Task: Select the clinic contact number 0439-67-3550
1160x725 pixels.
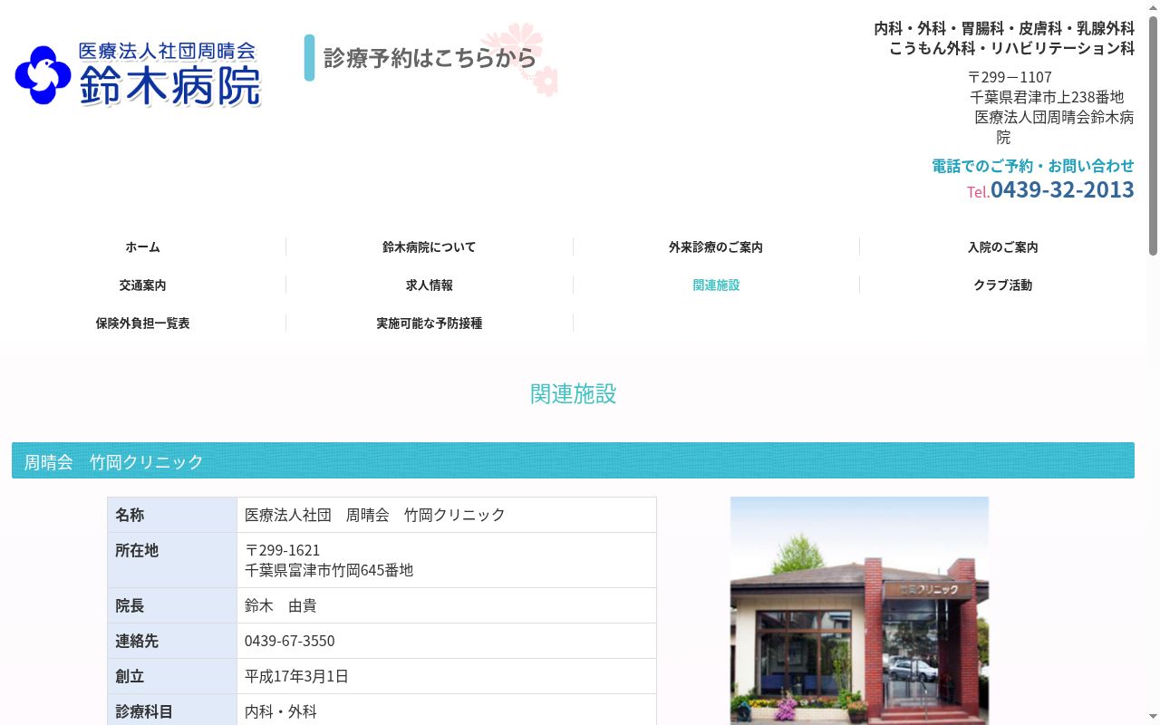Action: [289, 641]
